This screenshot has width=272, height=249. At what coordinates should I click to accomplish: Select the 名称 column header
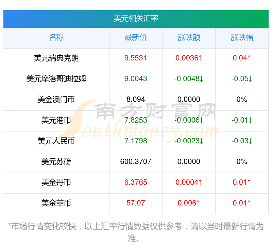(x=56, y=37)
